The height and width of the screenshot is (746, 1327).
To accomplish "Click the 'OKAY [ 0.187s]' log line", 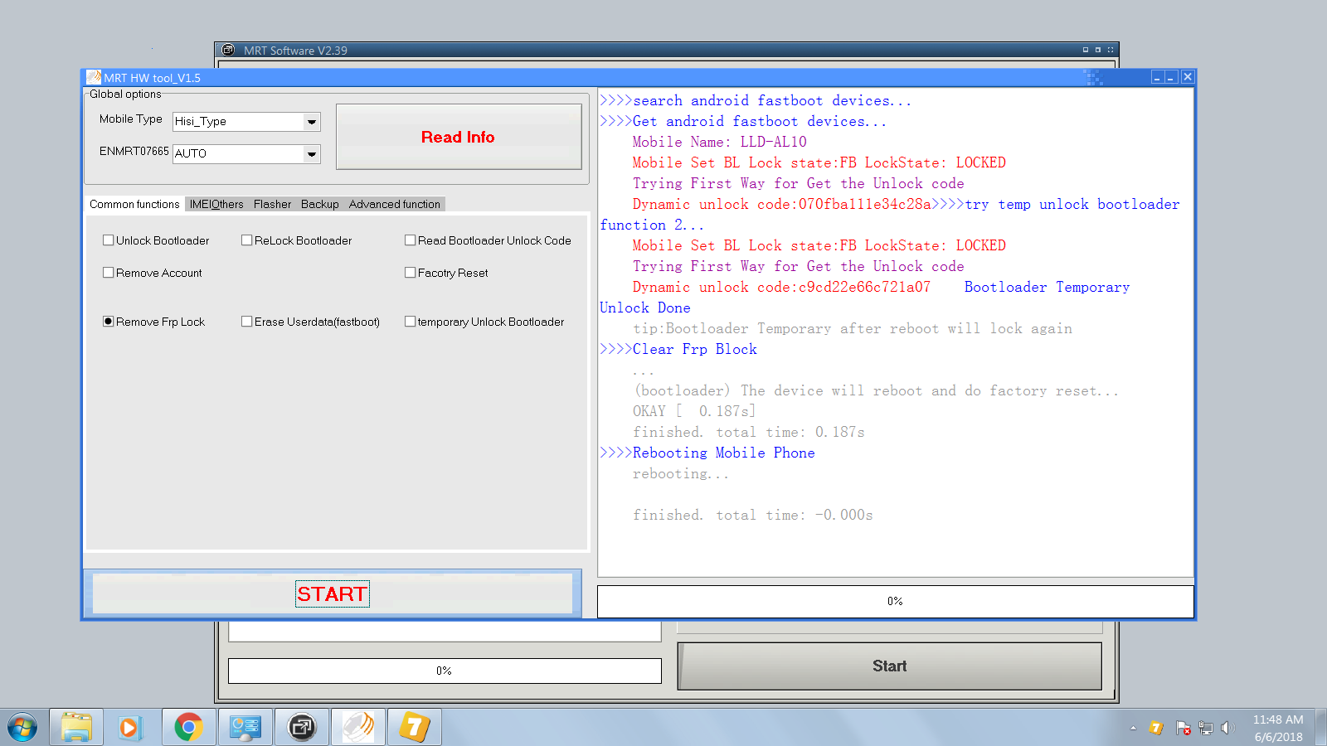I will click(x=694, y=411).
